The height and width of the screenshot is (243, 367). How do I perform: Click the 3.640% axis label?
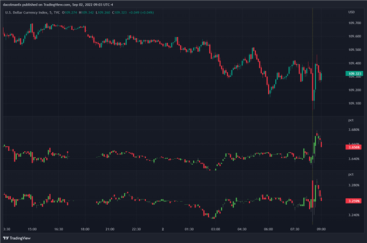pos(354,159)
